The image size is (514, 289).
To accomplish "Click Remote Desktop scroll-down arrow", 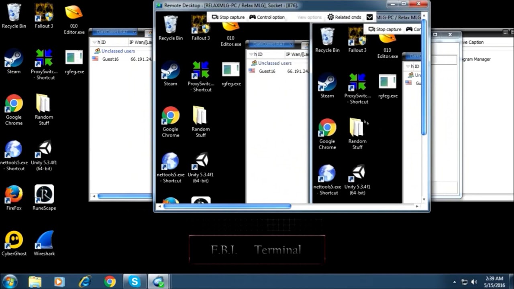I will click(424, 199).
